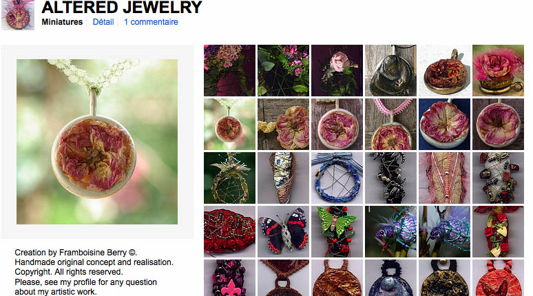533x296 pixels.
Task: Select the first purple beaded fish thumbnail
Action: pos(390,231)
